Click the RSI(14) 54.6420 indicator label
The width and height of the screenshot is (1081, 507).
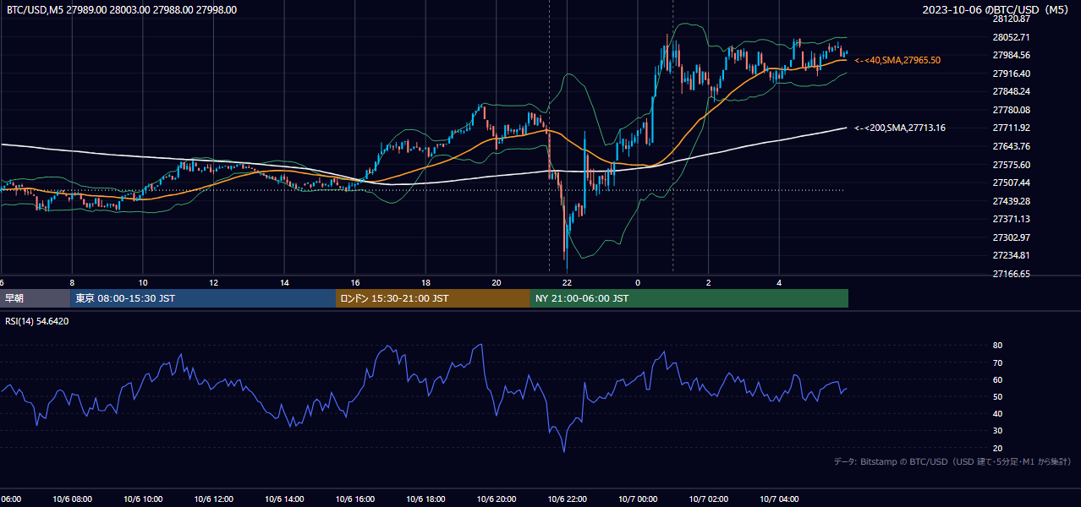(37, 321)
